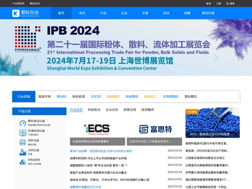Click the 粉碎设备 shredder icon

click(x=23, y=142)
